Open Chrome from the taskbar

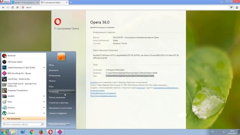point(32,132)
